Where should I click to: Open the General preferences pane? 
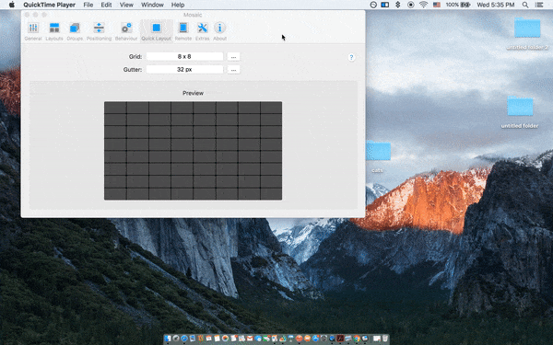click(x=33, y=31)
